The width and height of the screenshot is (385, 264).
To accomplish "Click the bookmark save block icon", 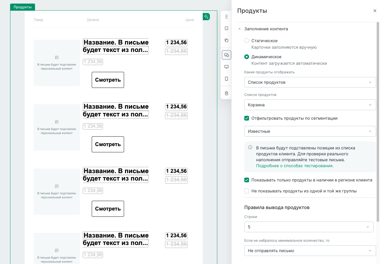I will click(226, 29).
